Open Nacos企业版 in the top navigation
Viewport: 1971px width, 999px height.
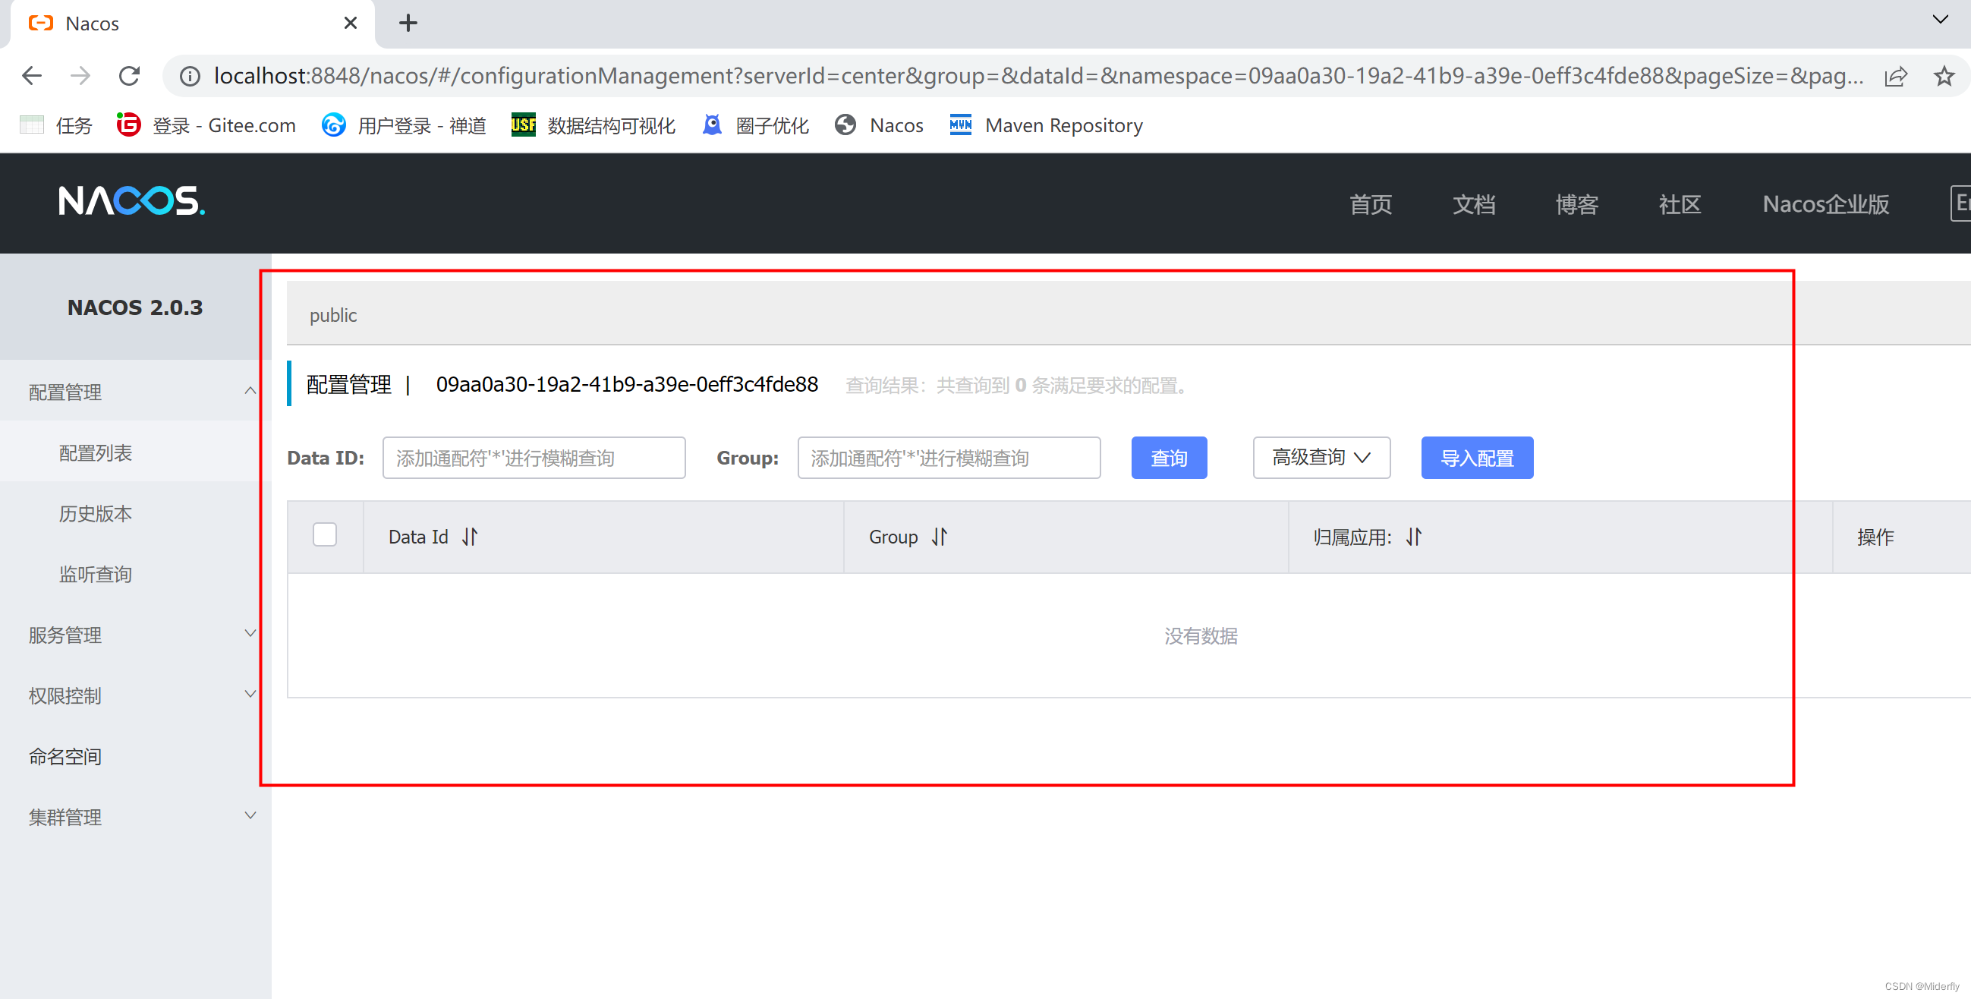[1825, 204]
